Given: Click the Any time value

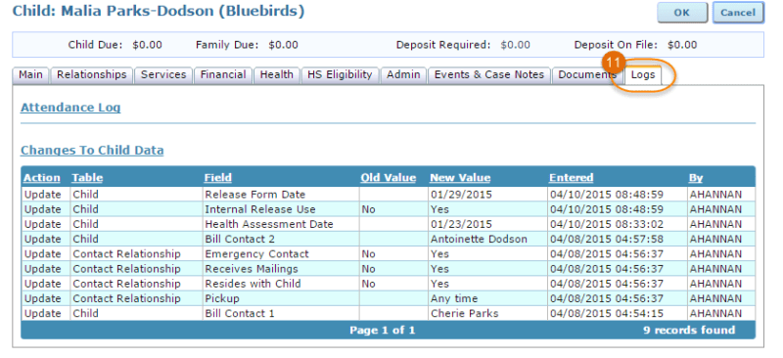Looking at the screenshot, I should pyautogui.click(x=454, y=298).
